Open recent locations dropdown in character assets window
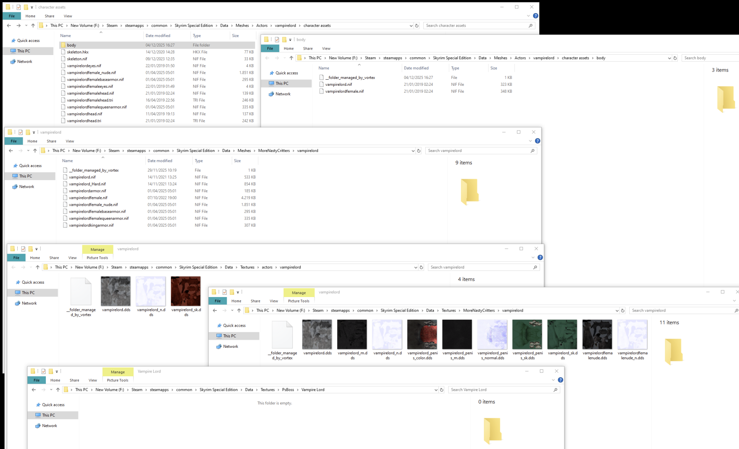 (26, 26)
